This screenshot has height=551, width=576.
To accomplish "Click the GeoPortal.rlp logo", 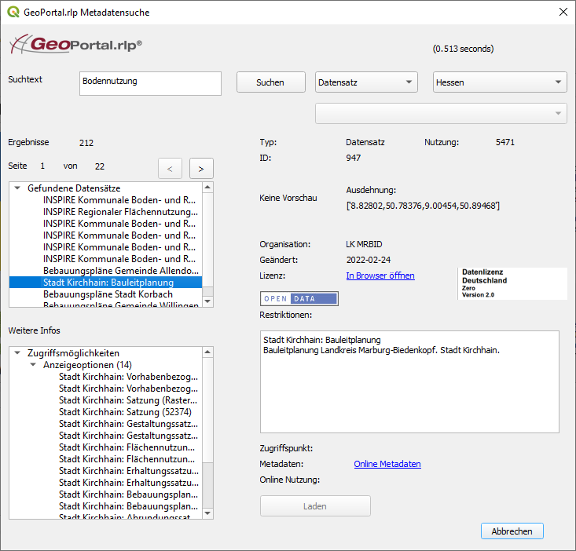I will click(x=75, y=45).
